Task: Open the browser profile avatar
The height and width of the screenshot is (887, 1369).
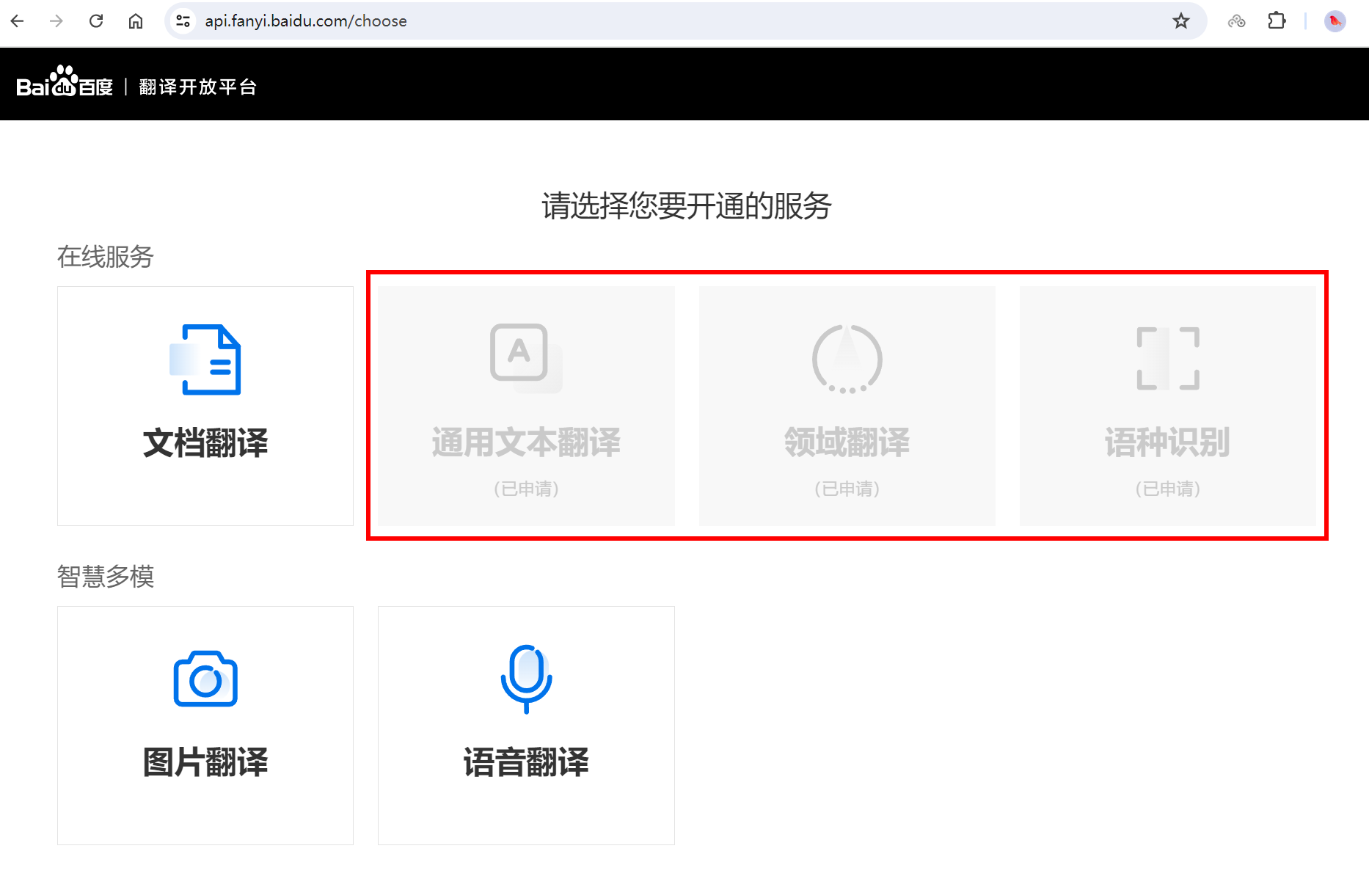Action: (1335, 21)
